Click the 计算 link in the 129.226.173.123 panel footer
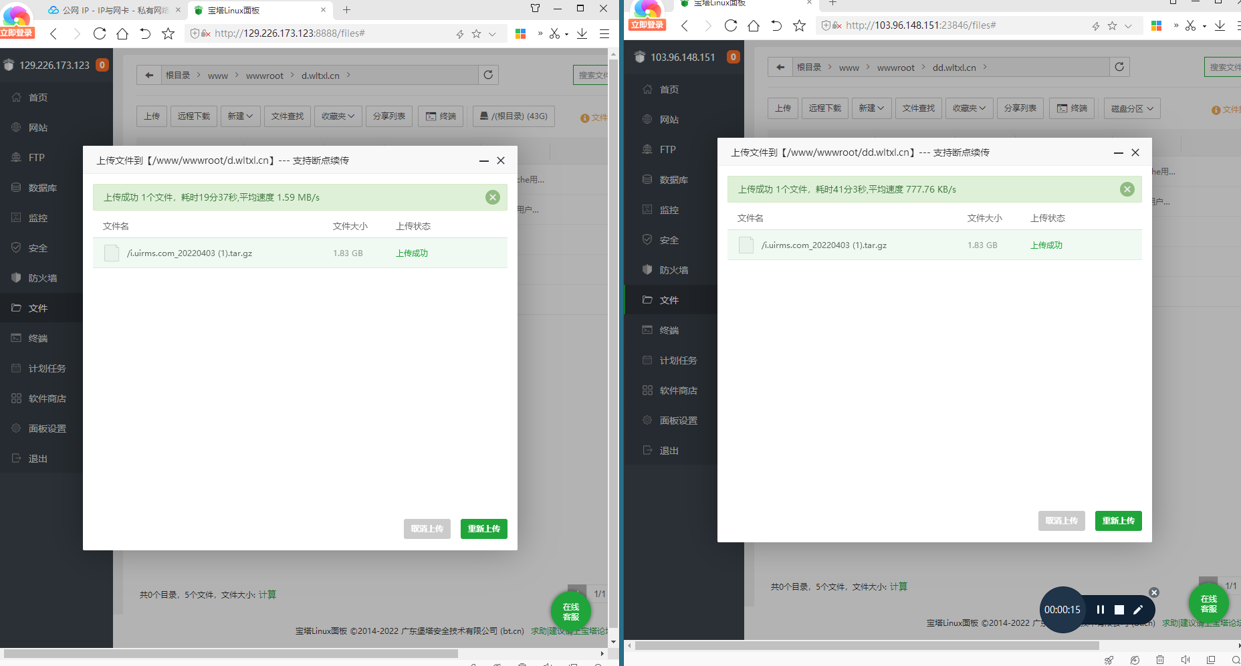Viewport: 1241px width, 666px height. click(x=267, y=594)
